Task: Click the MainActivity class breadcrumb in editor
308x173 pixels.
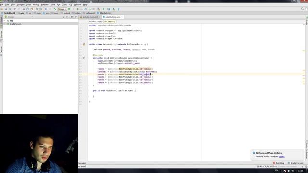Action: click(x=95, y=21)
